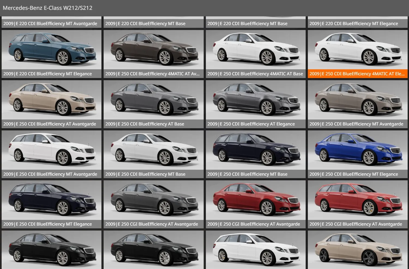Select the white E 250 CDI MT Base sedan
The image size is (409, 269).
coord(154,150)
